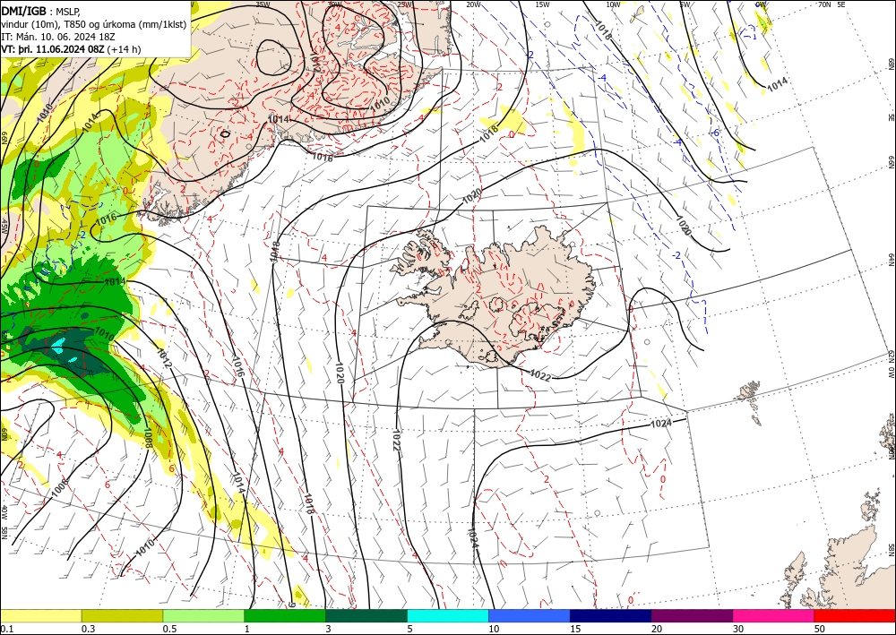
Task: Click the blue 10–15 legend swatch
Action: 530,616
